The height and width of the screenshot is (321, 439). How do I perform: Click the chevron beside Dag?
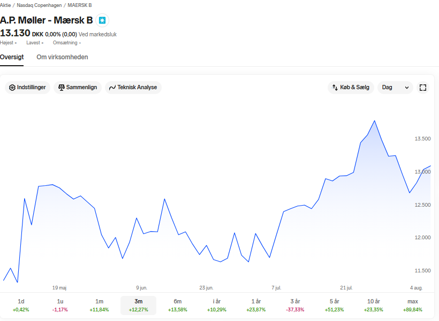click(407, 88)
